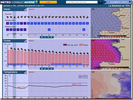Click the wind direction arrow at 16h
133x100 pixels.
point(84,17)
